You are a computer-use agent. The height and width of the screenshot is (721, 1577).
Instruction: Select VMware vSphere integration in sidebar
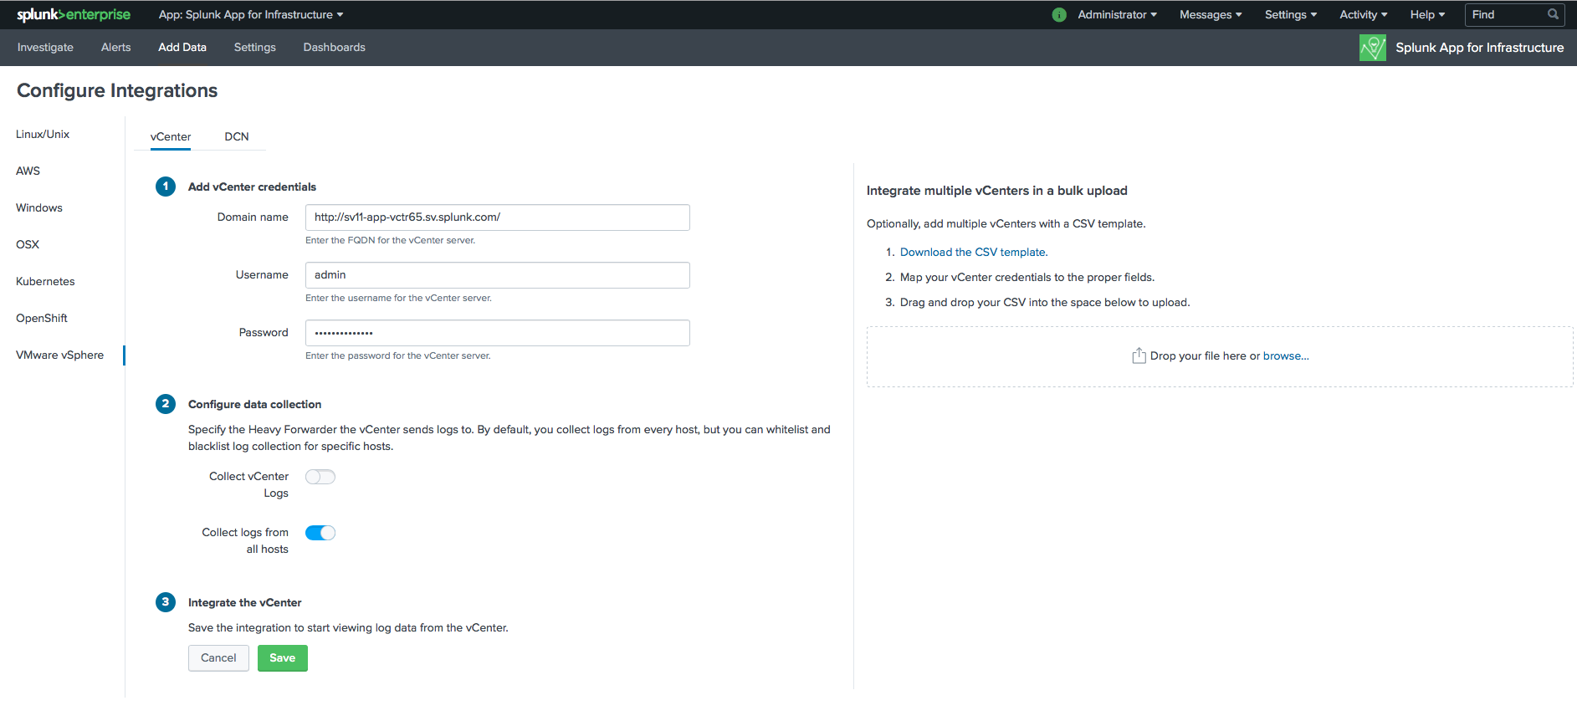tap(59, 355)
